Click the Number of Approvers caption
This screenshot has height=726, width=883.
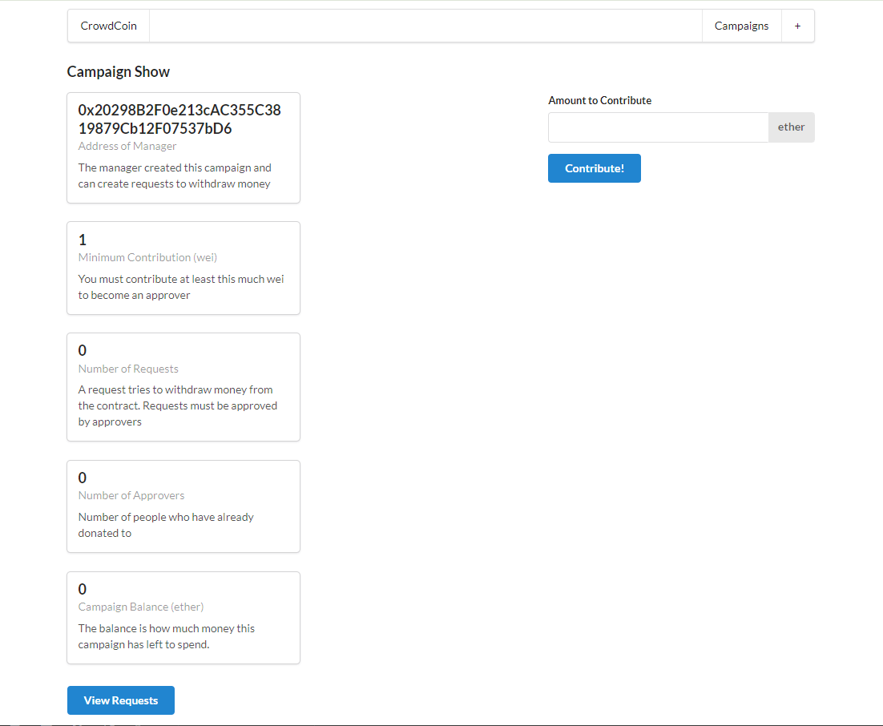[x=131, y=495]
